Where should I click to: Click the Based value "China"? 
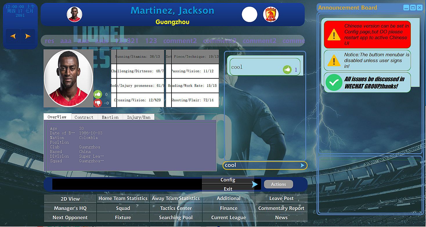tap(85, 152)
